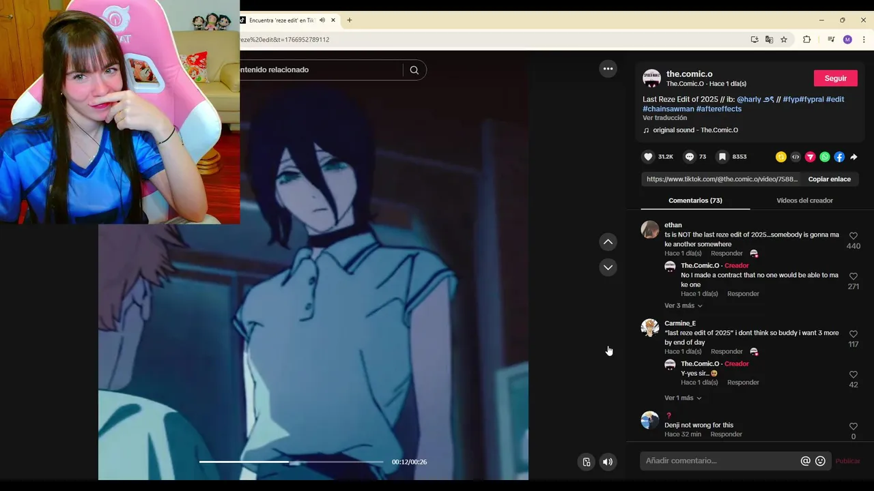Open ethan's profile avatar

click(x=649, y=229)
